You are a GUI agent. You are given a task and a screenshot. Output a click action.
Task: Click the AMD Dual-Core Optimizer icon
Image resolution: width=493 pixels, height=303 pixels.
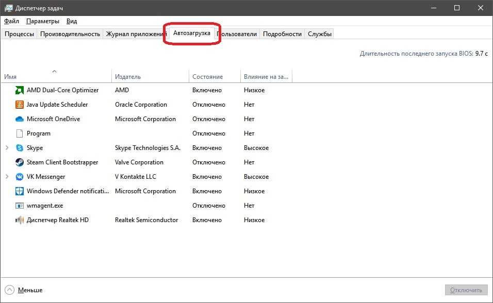[x=20, y=90]
